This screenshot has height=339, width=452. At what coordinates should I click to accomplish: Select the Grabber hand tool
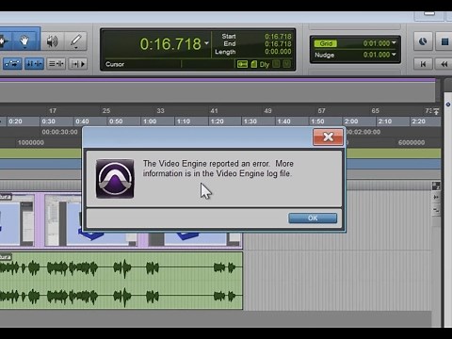[x=24, y=40]
